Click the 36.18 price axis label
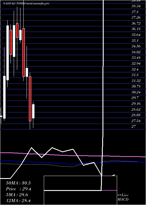This screenshot has width=146, height=205. (136, 29)
